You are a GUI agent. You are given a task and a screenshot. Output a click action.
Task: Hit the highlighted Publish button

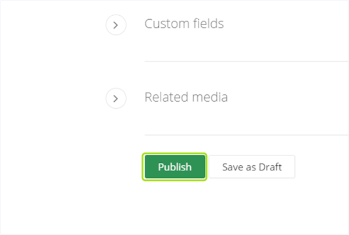174,167
